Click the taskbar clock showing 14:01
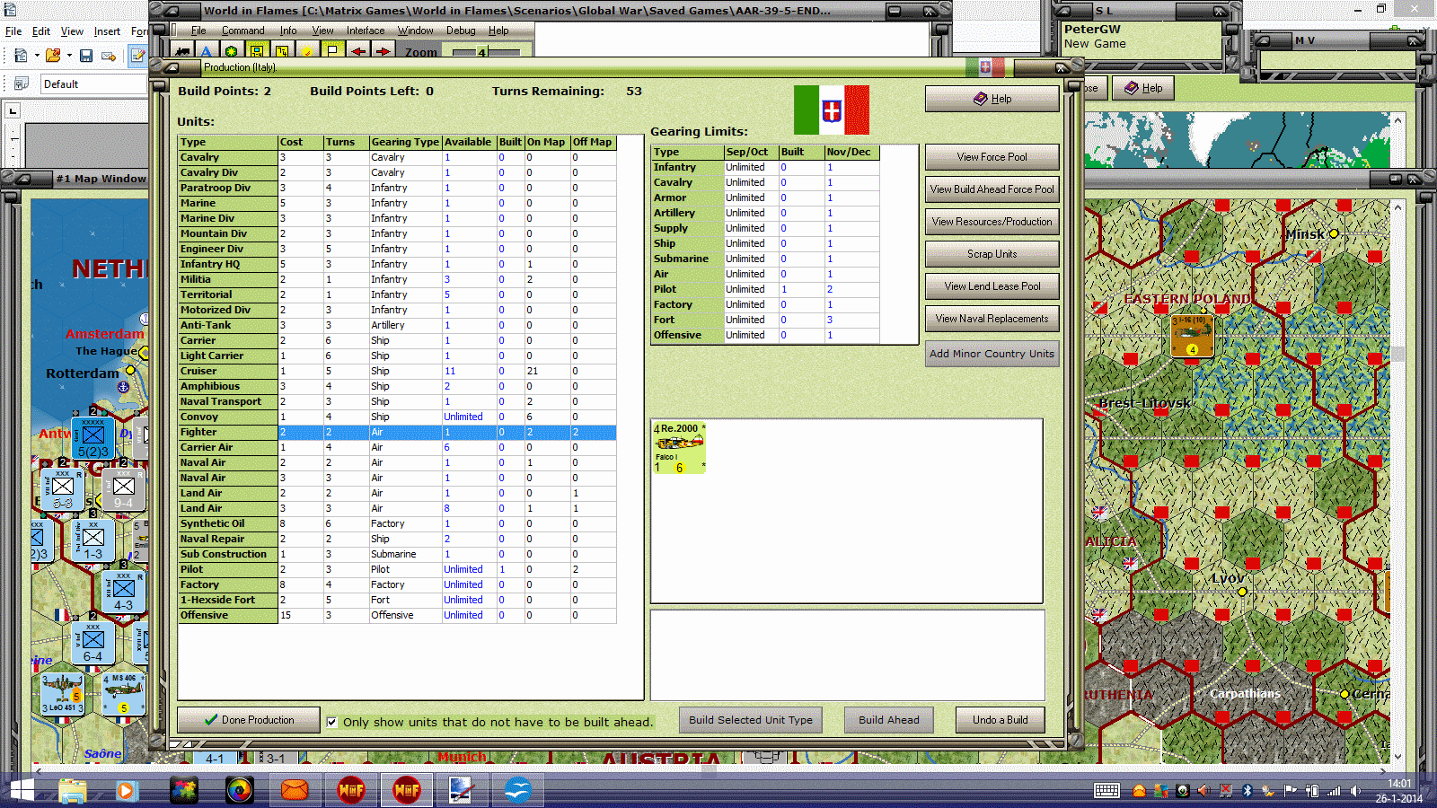The width and height of the screenshot is (1437, 808). pyautogui.click(x=1399, y=783)
